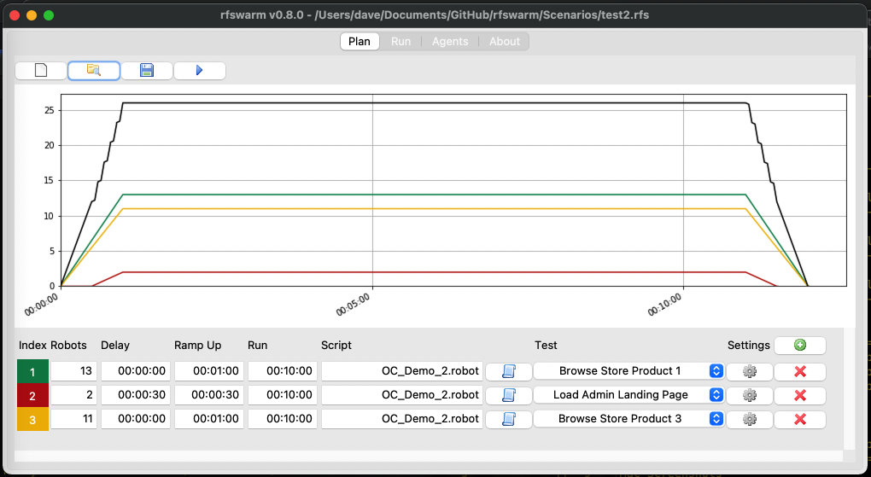Edit row 3 Delay field
The image size is (871, 477).
(136, 419)
